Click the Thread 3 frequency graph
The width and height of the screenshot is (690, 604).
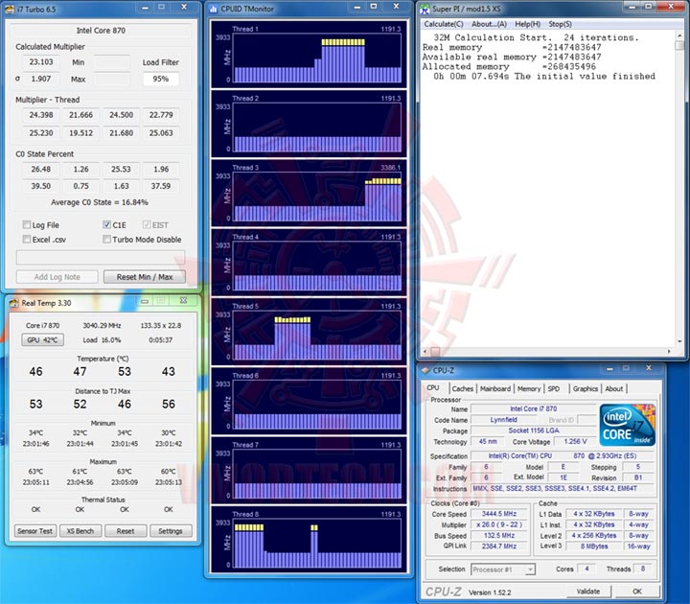point(317,197)
